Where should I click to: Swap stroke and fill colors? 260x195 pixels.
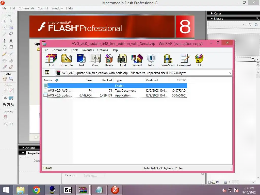12,105
